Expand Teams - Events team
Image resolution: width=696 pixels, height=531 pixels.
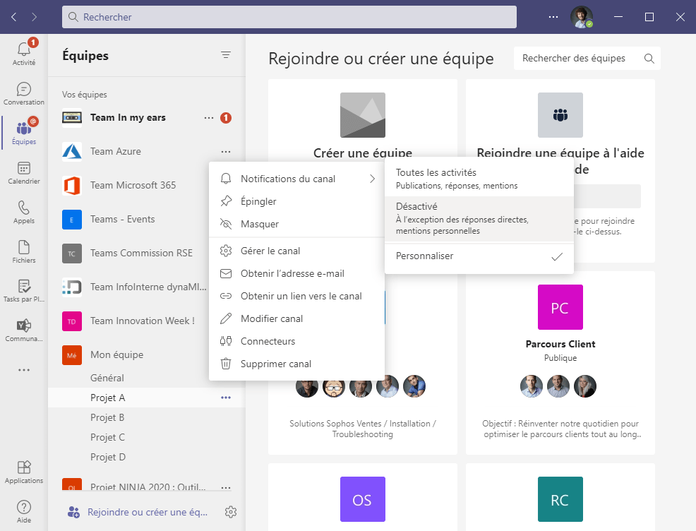pos(123,219)
